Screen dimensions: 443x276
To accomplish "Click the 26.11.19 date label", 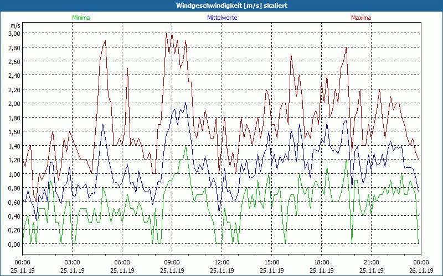I will [x=421, y=270].
